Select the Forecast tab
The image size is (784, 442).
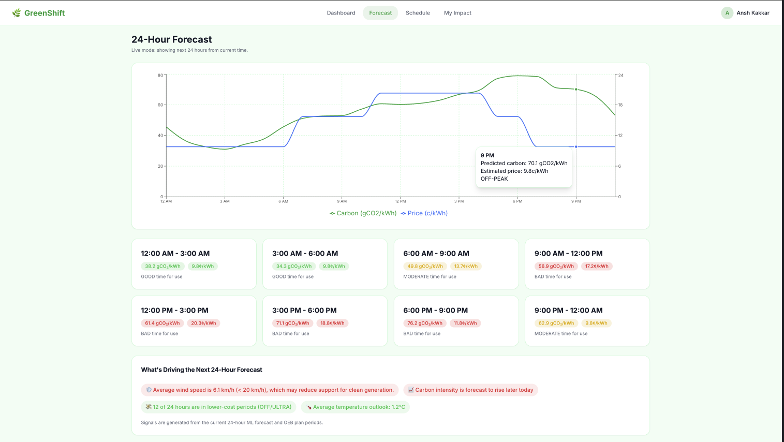[380, 13]
